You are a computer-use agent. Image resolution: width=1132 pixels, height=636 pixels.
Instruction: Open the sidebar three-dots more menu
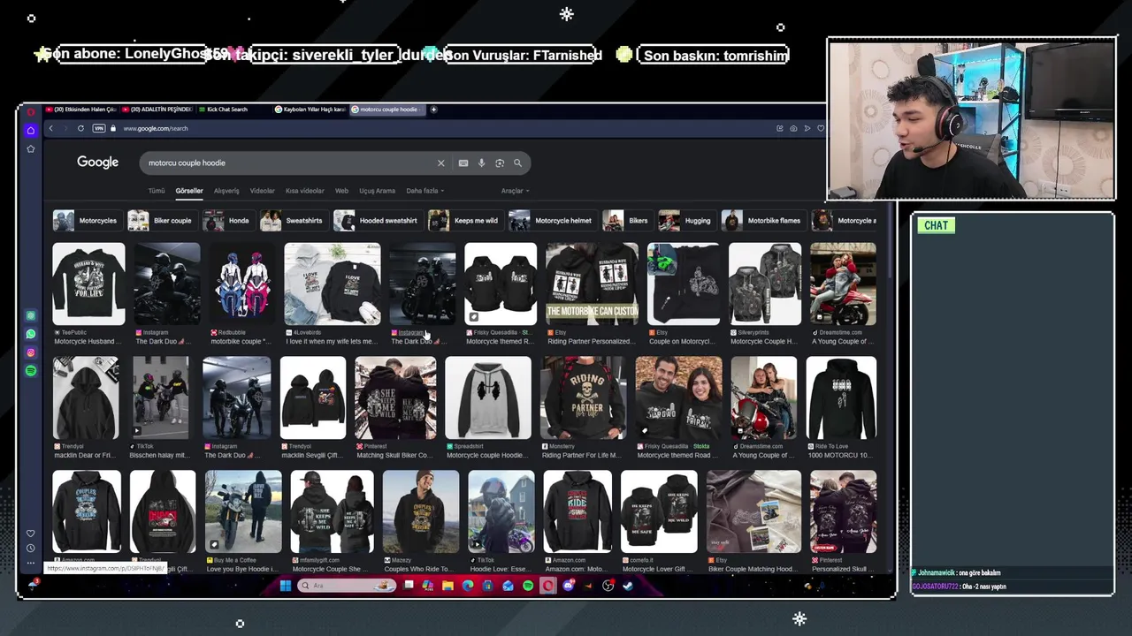coord(31,562)
